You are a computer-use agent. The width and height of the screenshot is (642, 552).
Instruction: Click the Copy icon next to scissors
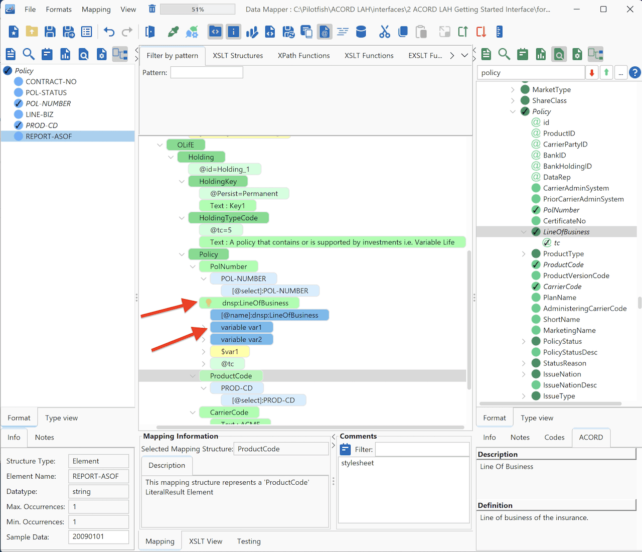pos(403,32)
